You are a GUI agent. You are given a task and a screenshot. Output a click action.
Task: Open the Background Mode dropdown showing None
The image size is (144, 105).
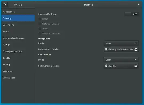click(x=121, y=43)
